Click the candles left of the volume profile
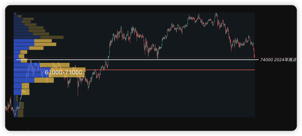The height and width of the screenshot is (136, 302). [9, 107]
